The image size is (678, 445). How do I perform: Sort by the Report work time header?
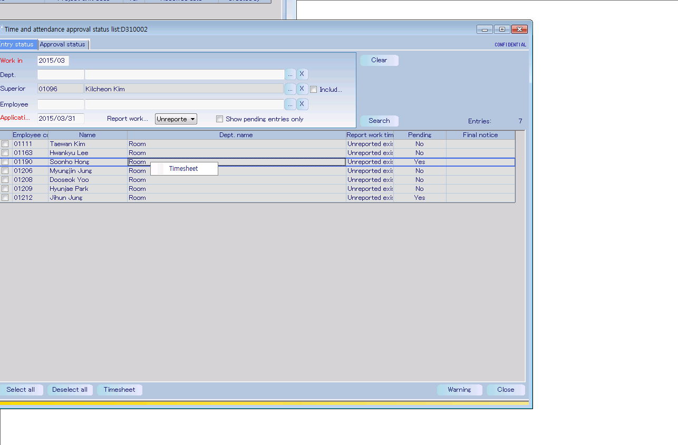pyautogui.click(x=370, y=135)
